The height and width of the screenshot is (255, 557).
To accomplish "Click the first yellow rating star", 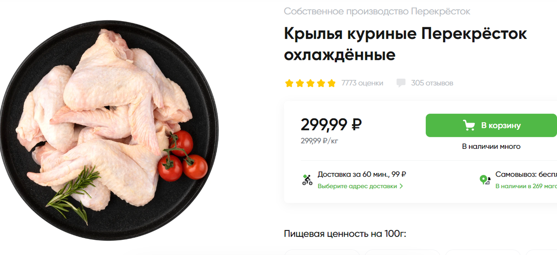I will [x=289, y=83].
